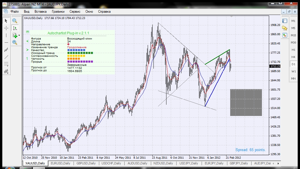Select the XAUUSD,Daily chart tab
Screen dimensions: 300x169
(x=35, y=163)
